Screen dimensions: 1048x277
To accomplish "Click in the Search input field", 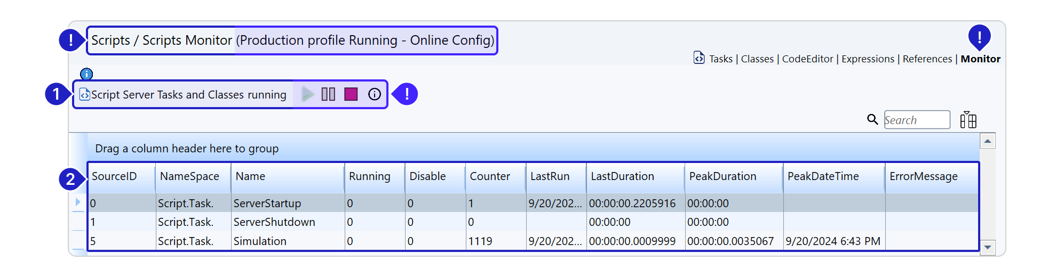I will click(x=916, y=120).
